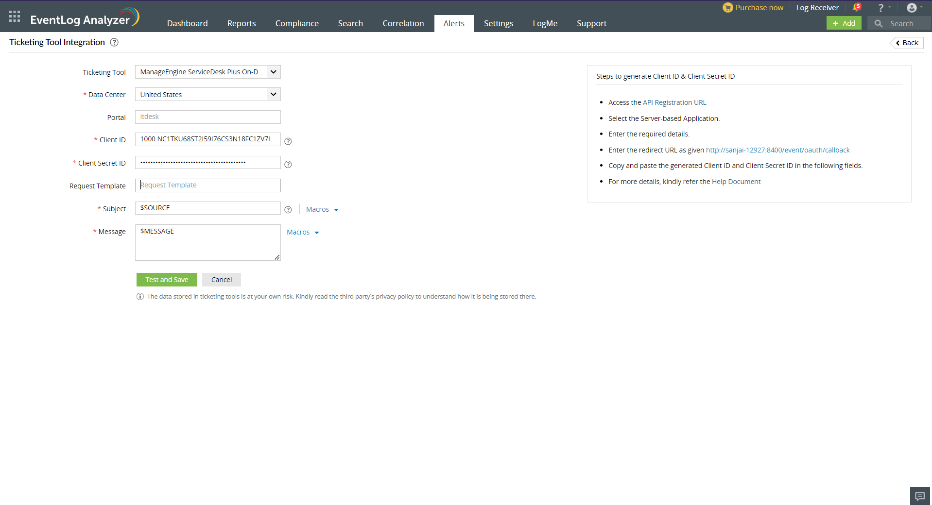Click the green Add button
The image size is (932, 505).
click(x=844, y=23)
